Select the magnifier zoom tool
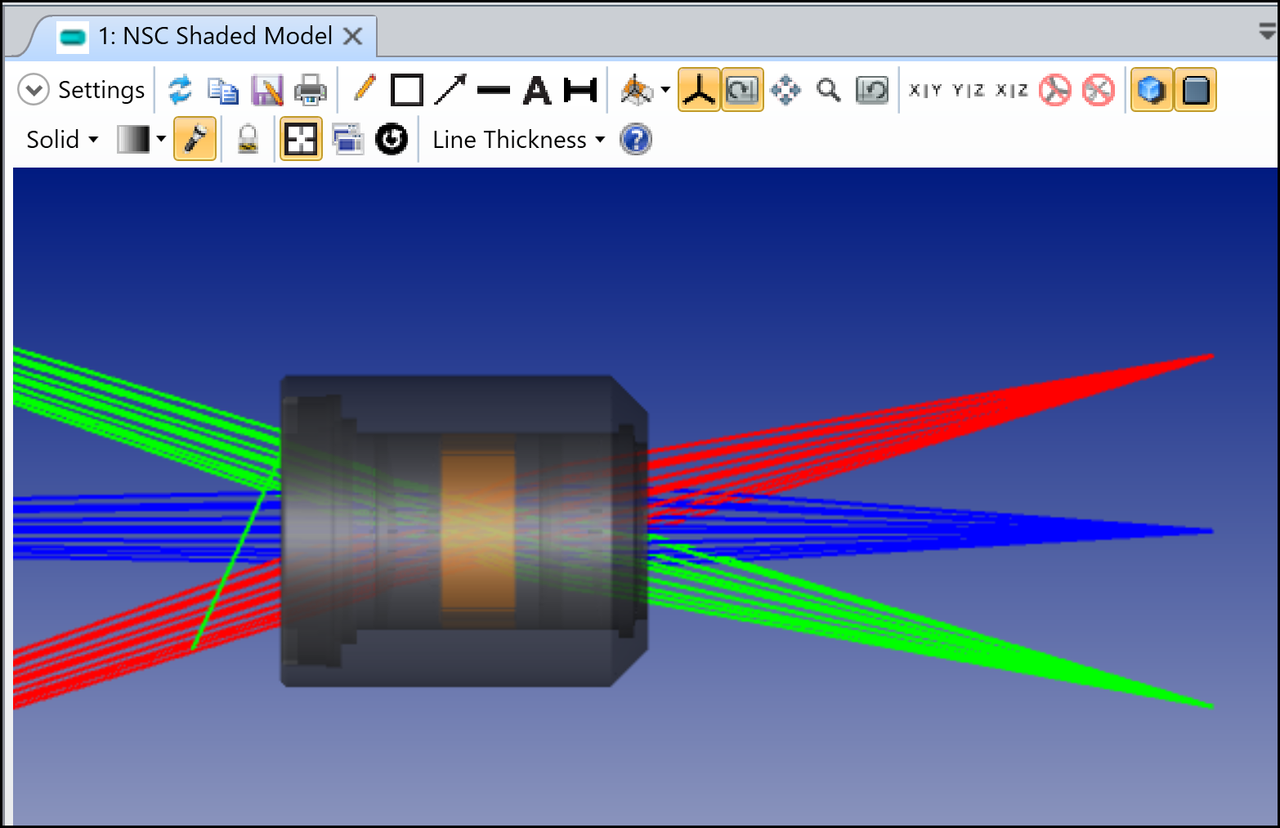The width and height of the screenshot is (1280, 828). pos(829,90)
